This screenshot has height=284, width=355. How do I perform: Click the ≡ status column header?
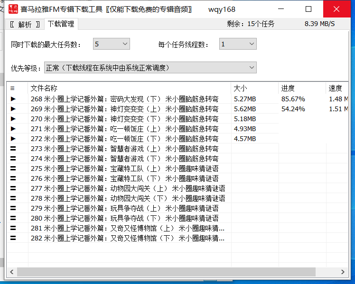(12, 88)
